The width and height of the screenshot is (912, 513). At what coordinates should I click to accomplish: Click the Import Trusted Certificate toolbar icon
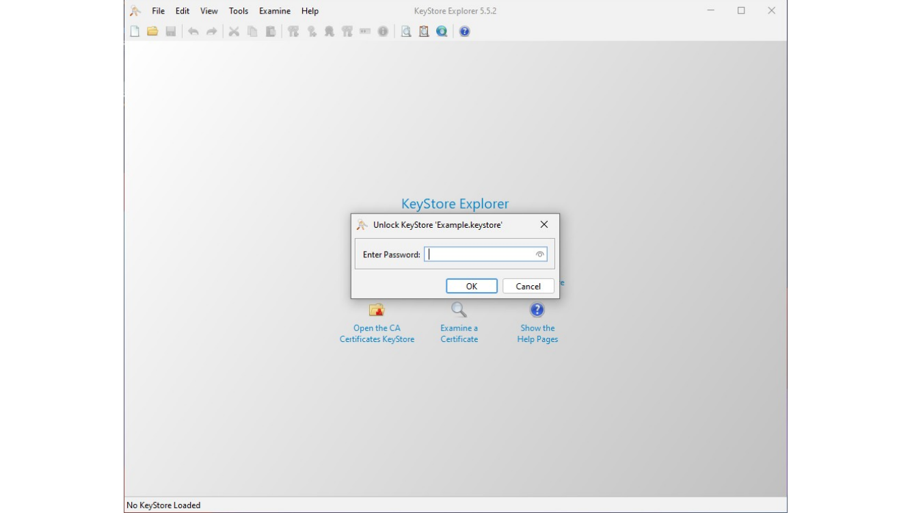329,31
